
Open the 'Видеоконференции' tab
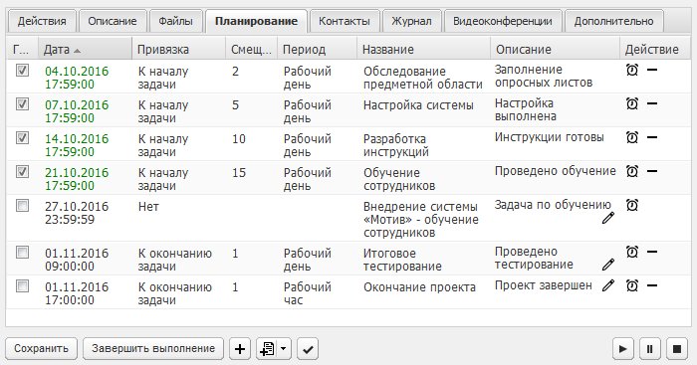[502, 21]
